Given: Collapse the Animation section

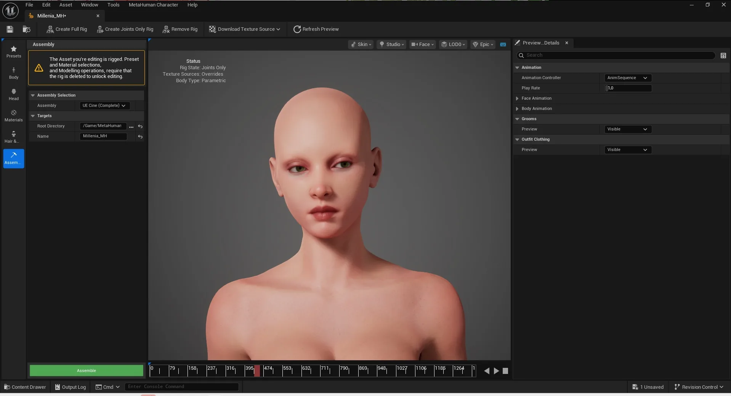Looking at the screenshot, I should [517, 68].
